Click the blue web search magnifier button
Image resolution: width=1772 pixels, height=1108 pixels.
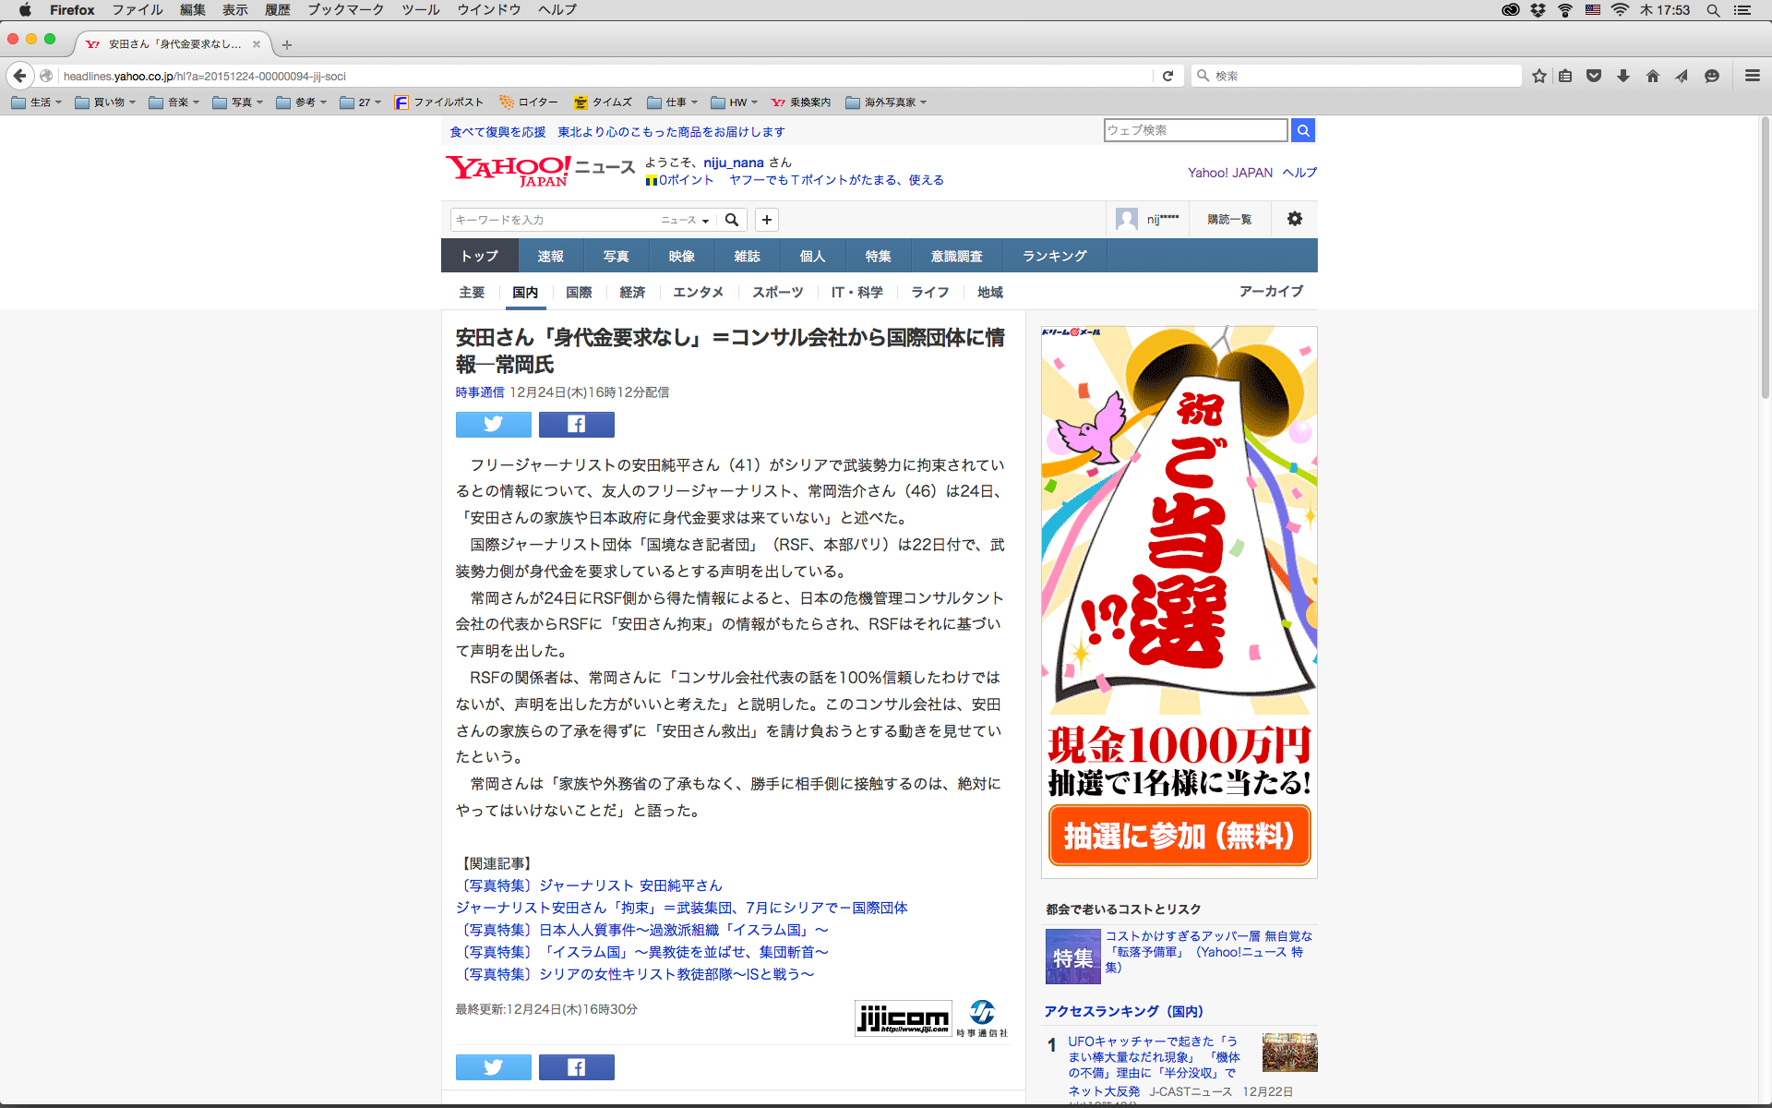[1302, 130]
